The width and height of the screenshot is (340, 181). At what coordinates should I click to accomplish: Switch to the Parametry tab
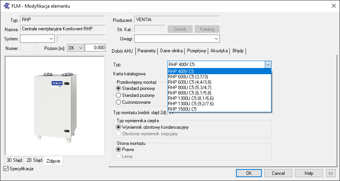click(x=146, y=51)
